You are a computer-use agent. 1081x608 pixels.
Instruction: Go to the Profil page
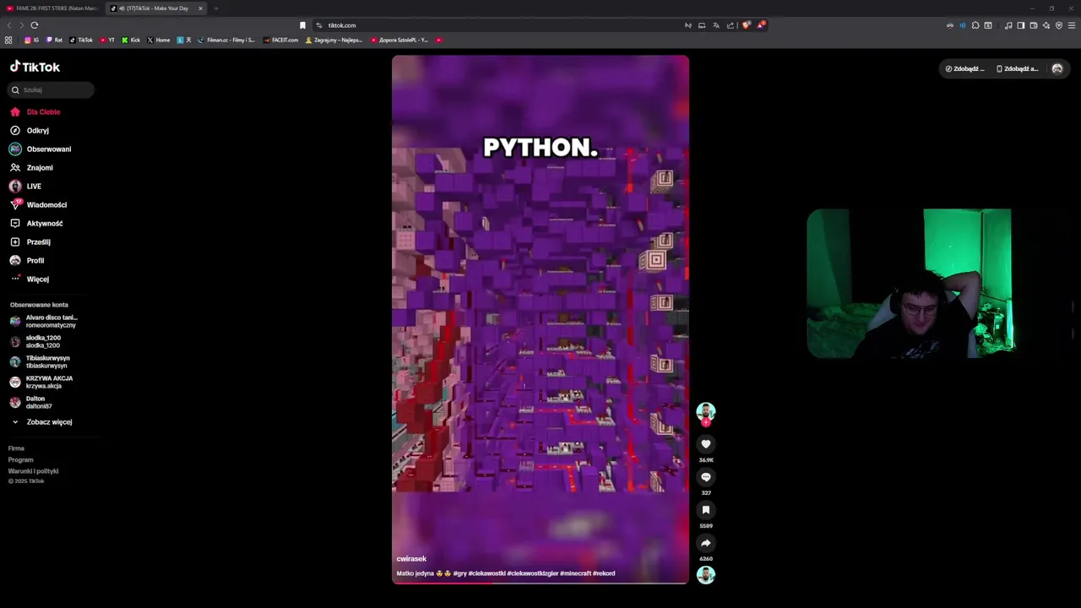pyautogui.click(x=27, y=260)
